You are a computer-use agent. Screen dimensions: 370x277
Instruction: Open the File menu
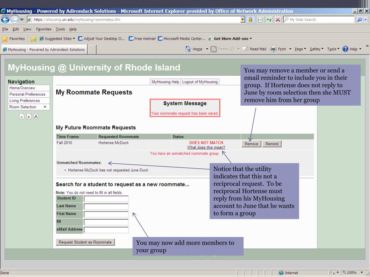[5, 29]
